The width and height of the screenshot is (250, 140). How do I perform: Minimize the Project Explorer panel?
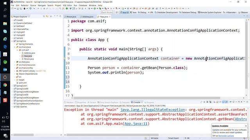[57, 16]
